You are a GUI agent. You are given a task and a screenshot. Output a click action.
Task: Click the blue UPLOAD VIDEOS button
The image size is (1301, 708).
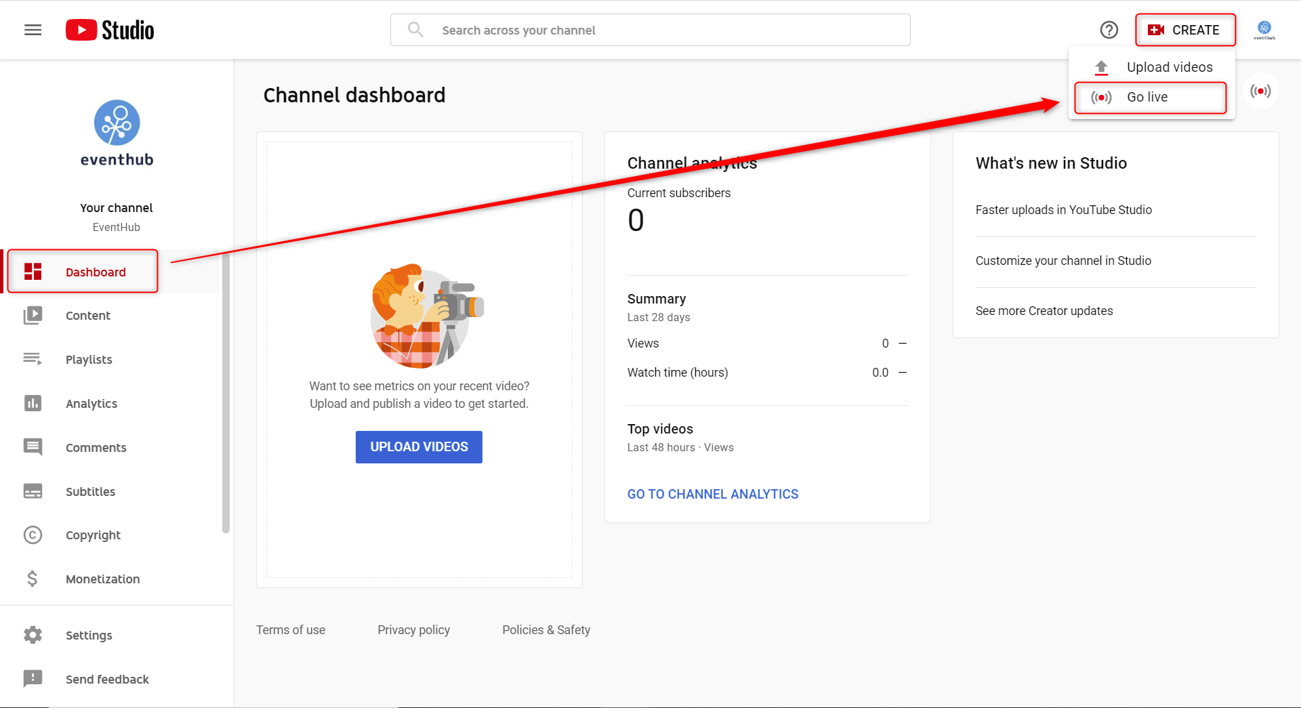pyautogui.click(x=419, y=447)
